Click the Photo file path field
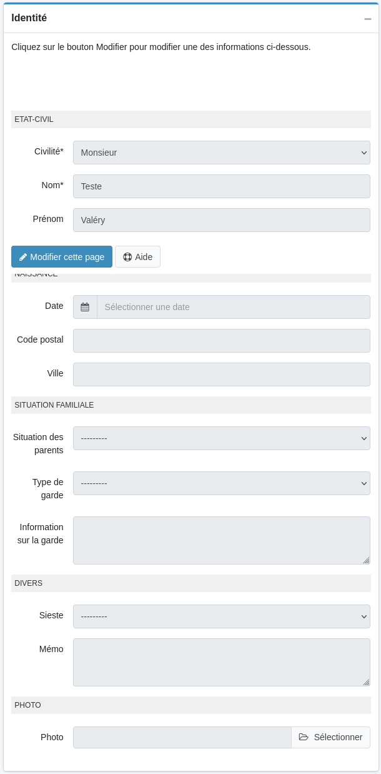 click(x=182, y=737)
